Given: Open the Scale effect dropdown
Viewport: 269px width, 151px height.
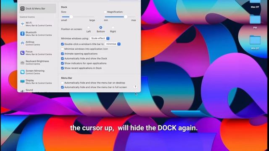Looking at the screenshot, I should click(x=100, y=38).
